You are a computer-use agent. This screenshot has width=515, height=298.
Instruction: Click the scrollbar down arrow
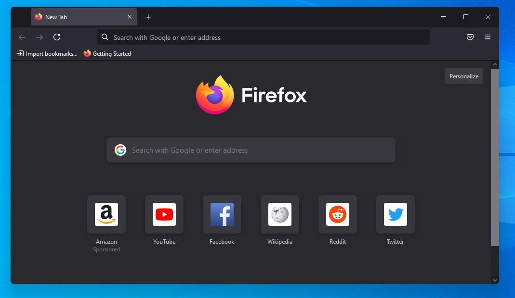[x=495, y=280]
